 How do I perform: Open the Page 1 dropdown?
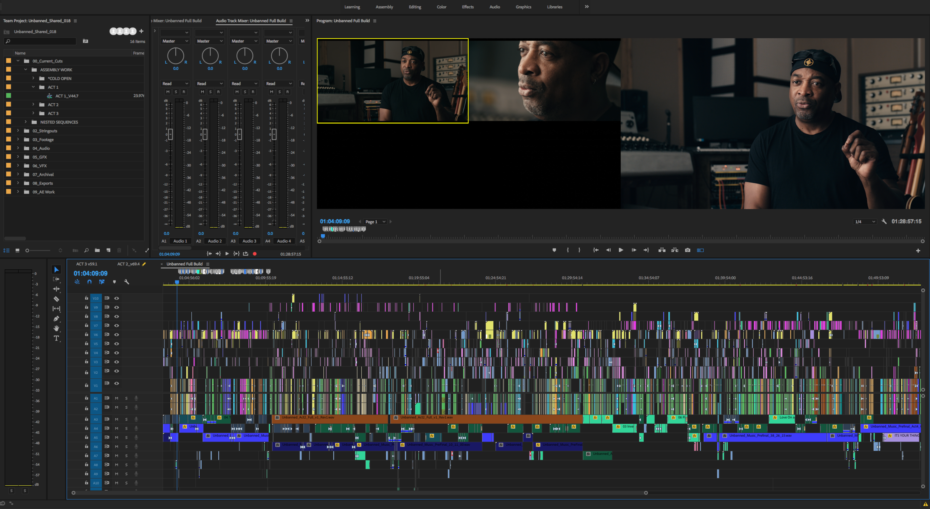tap(375, 222)
